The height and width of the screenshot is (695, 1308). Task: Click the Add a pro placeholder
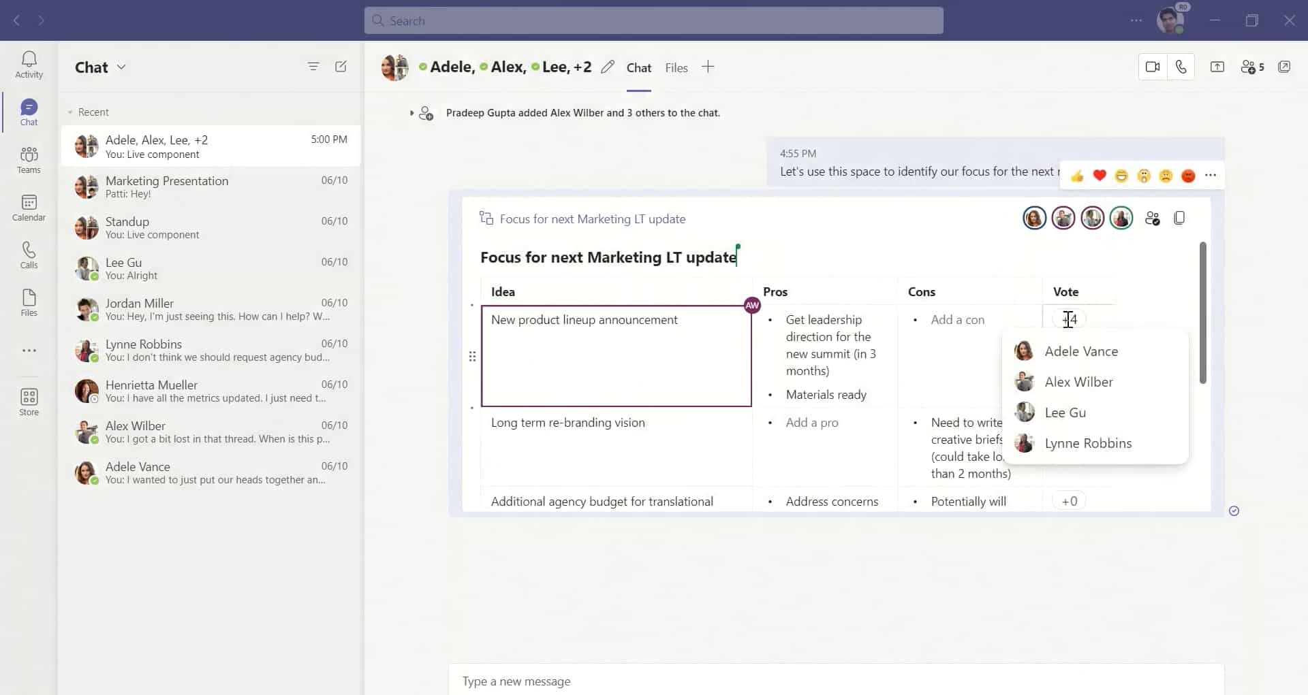click(812, 422)
